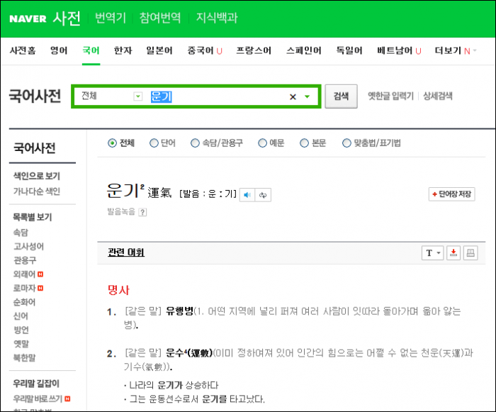Select the 예문 radio button
Viewport: 496px width, 412px height.
[x=262, y=143]
